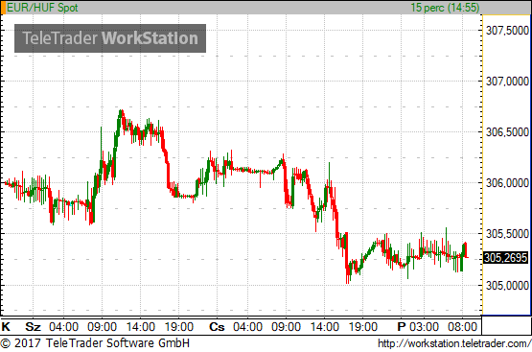The width and height of the screenshot is (532, 352).
Task: Click the 15 perc (14:55) interval label
Action: point(445,8)
